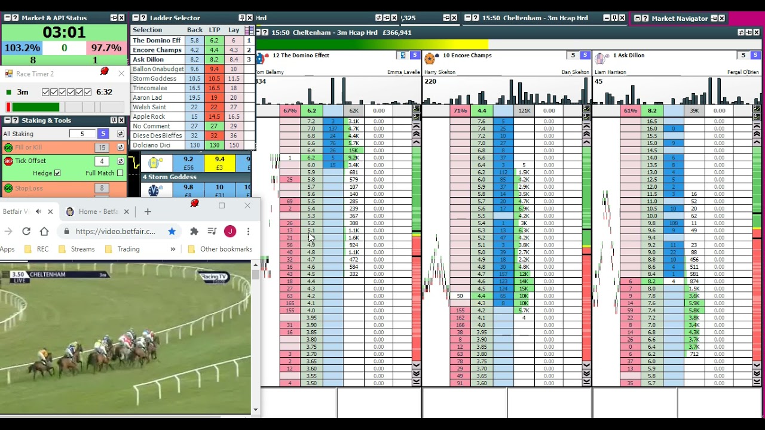Viewport: 765px width, 430px height.
Task: Expand hidden bookmarks chevron
Action: [173, 249]
